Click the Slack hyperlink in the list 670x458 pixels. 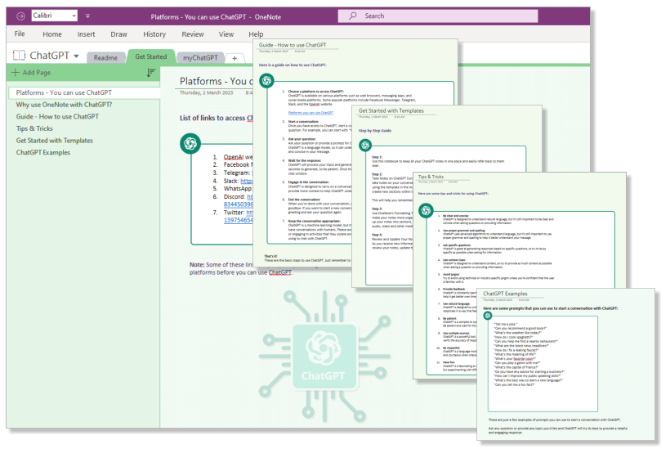[247, 181]
